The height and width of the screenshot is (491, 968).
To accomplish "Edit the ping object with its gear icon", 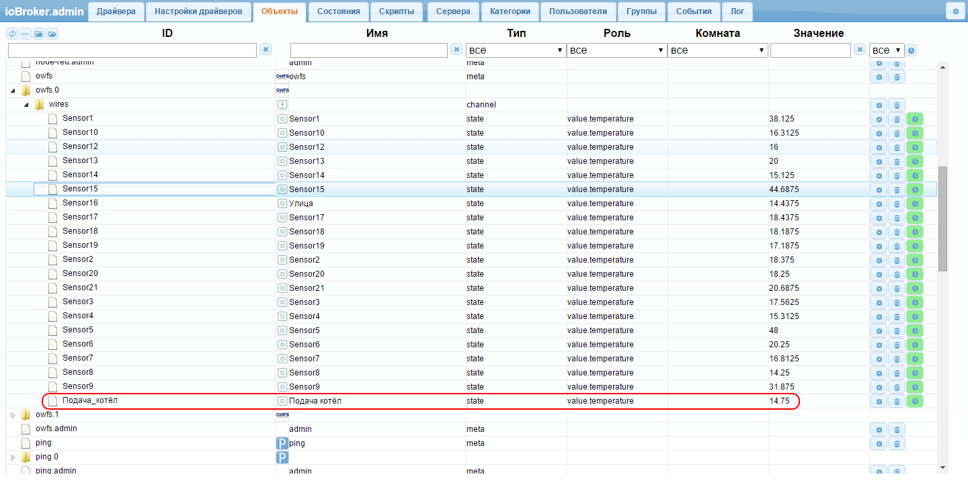I will 879,443.
